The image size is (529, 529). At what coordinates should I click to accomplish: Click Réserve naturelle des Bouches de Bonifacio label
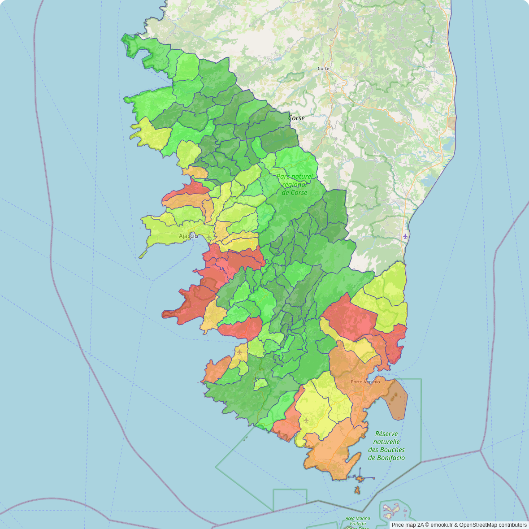pyautogui.click(x=386, y=446)
